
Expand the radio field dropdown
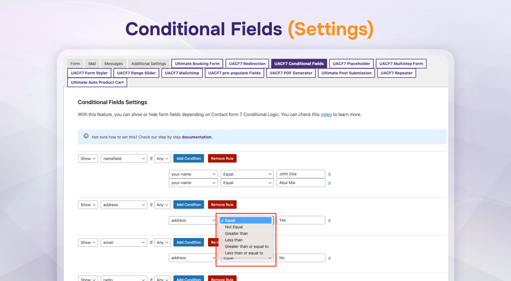[x=124, y=279]
